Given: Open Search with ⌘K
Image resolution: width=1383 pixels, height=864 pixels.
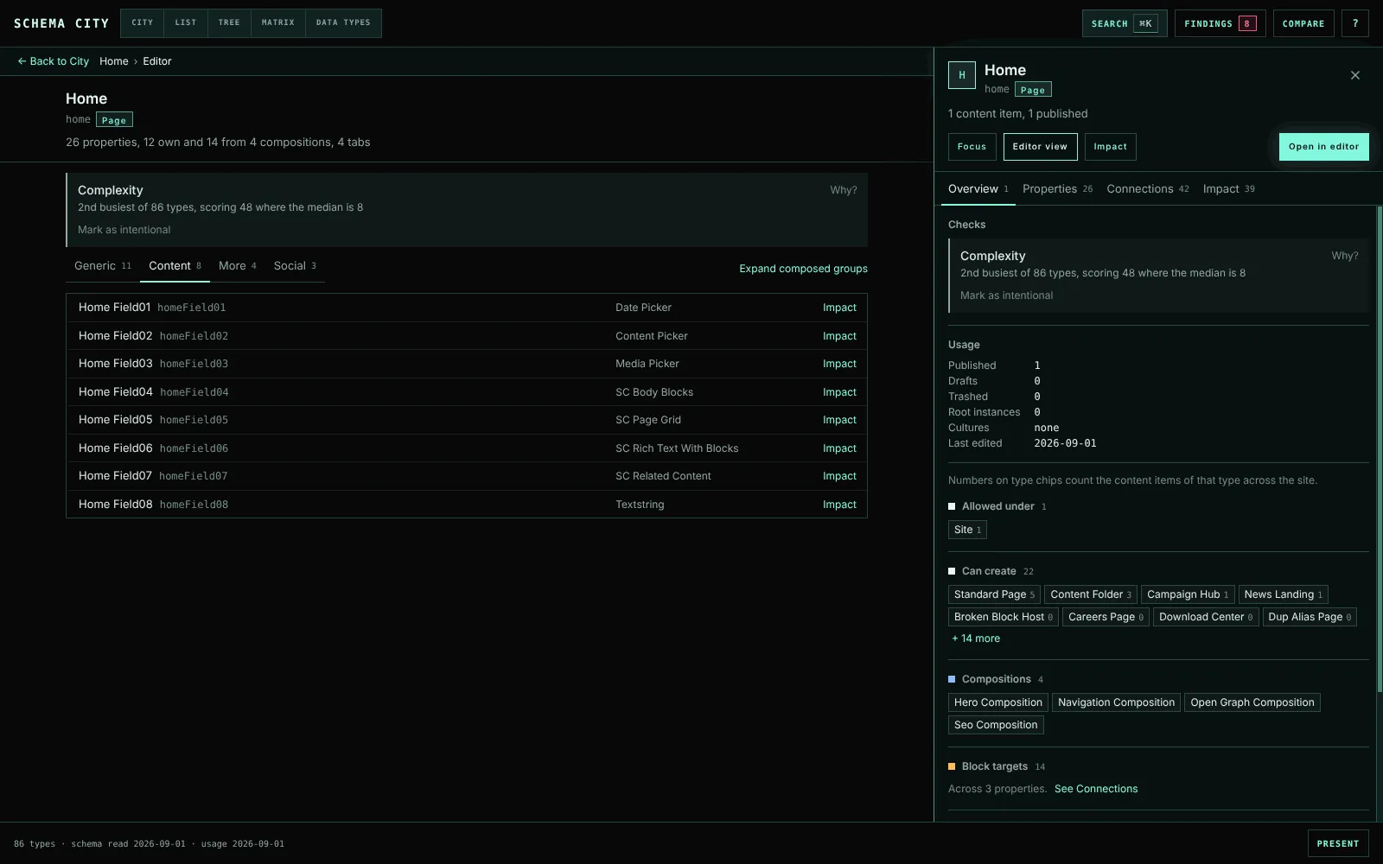Looking at the screenshot, I should [1125, 23].
